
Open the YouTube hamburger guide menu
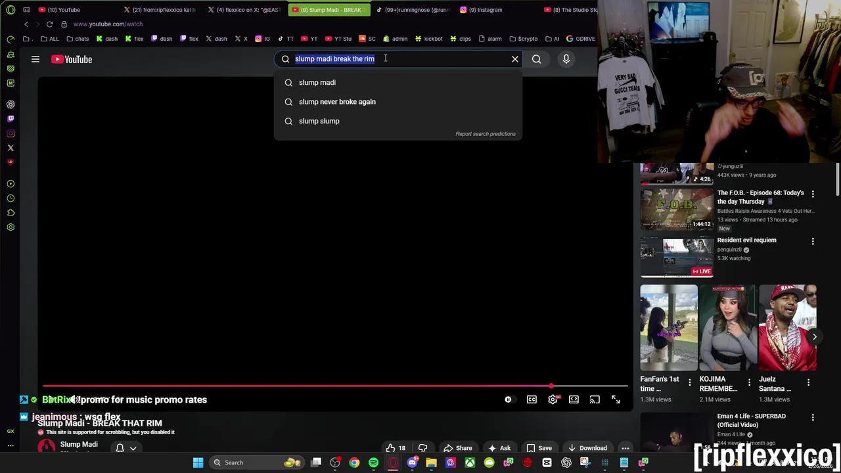point(35,59)
